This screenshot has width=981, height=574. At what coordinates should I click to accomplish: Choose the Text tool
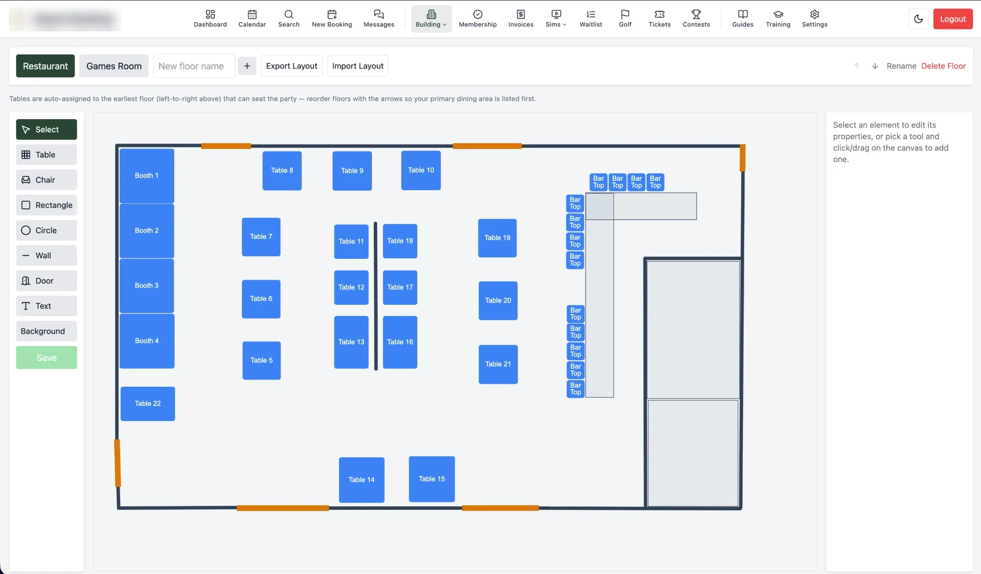[47, 306]
